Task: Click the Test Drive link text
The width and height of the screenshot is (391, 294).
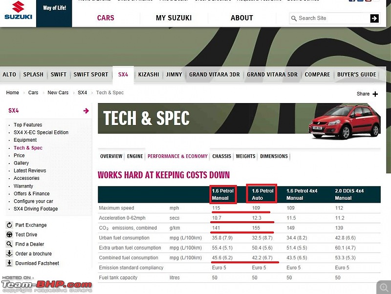Action: [x=26, y=234]
